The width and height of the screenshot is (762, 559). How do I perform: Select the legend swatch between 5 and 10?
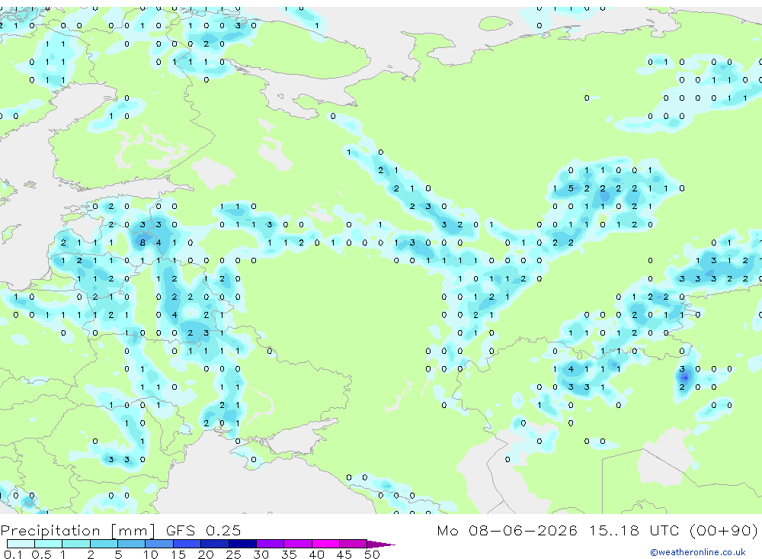point(131,544)
